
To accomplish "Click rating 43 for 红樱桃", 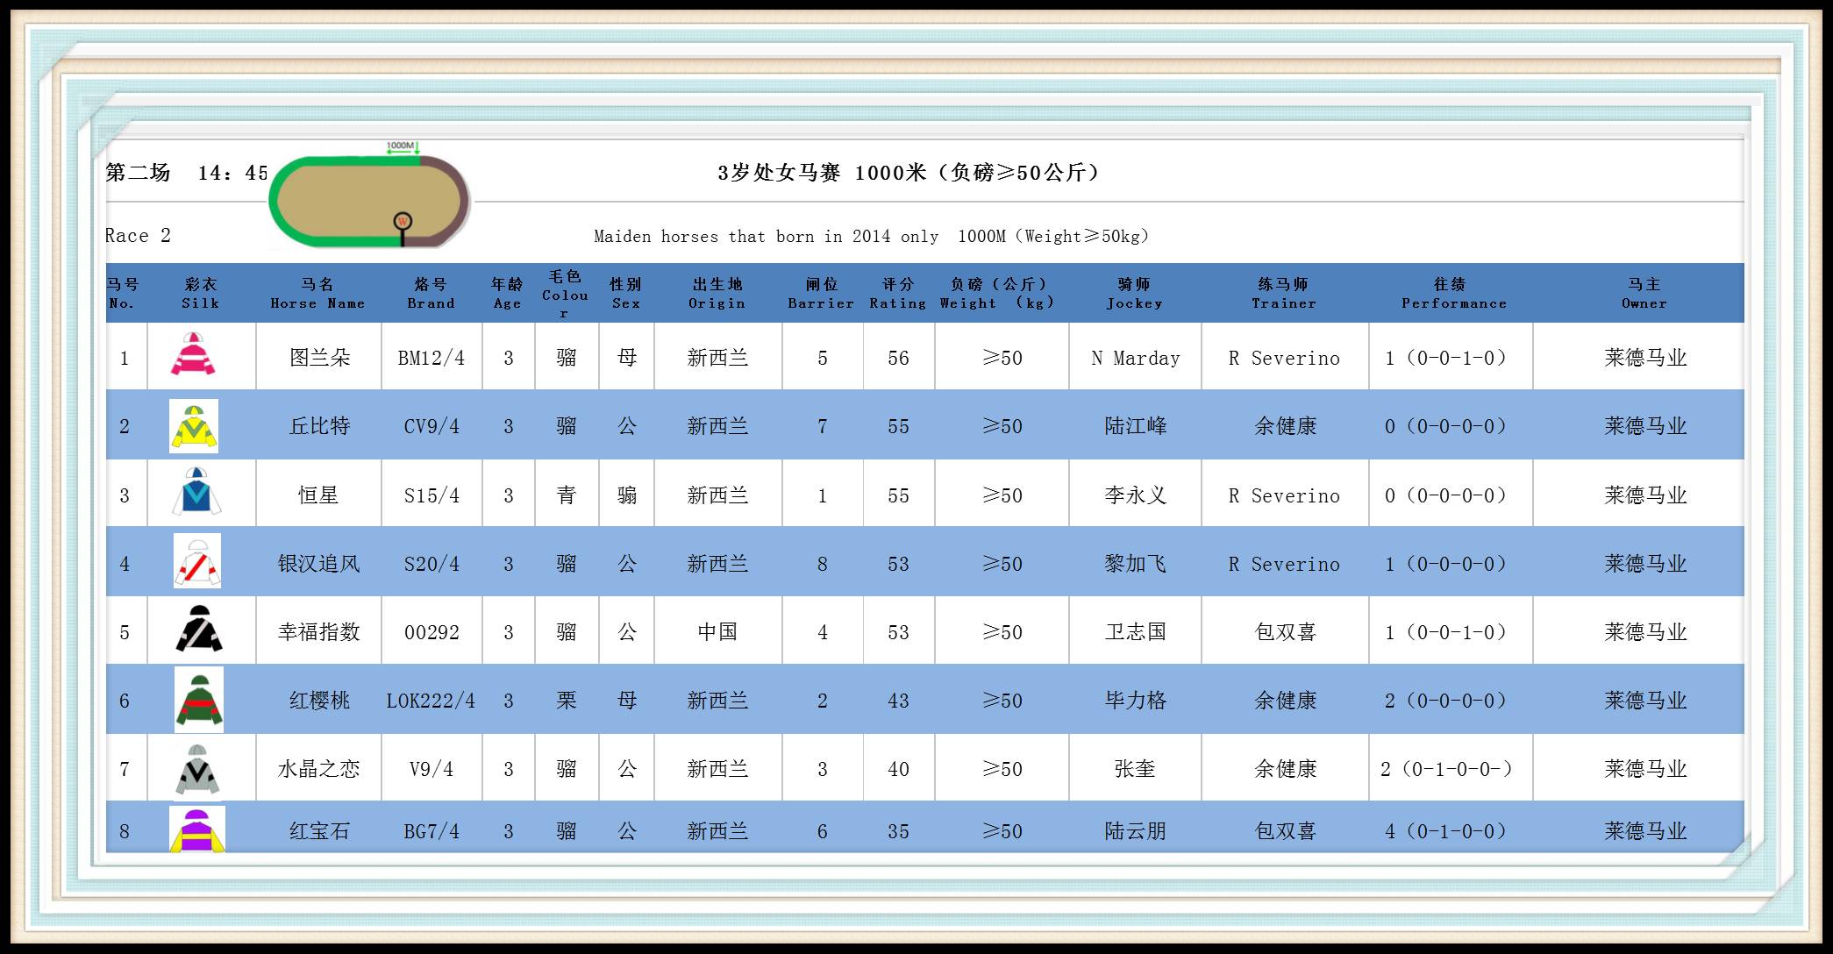I will coord(898,701).
